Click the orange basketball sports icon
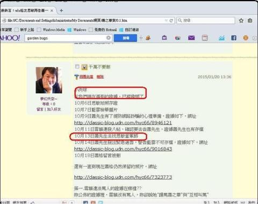Screen dimensions: 258x204 pos(246,38)
